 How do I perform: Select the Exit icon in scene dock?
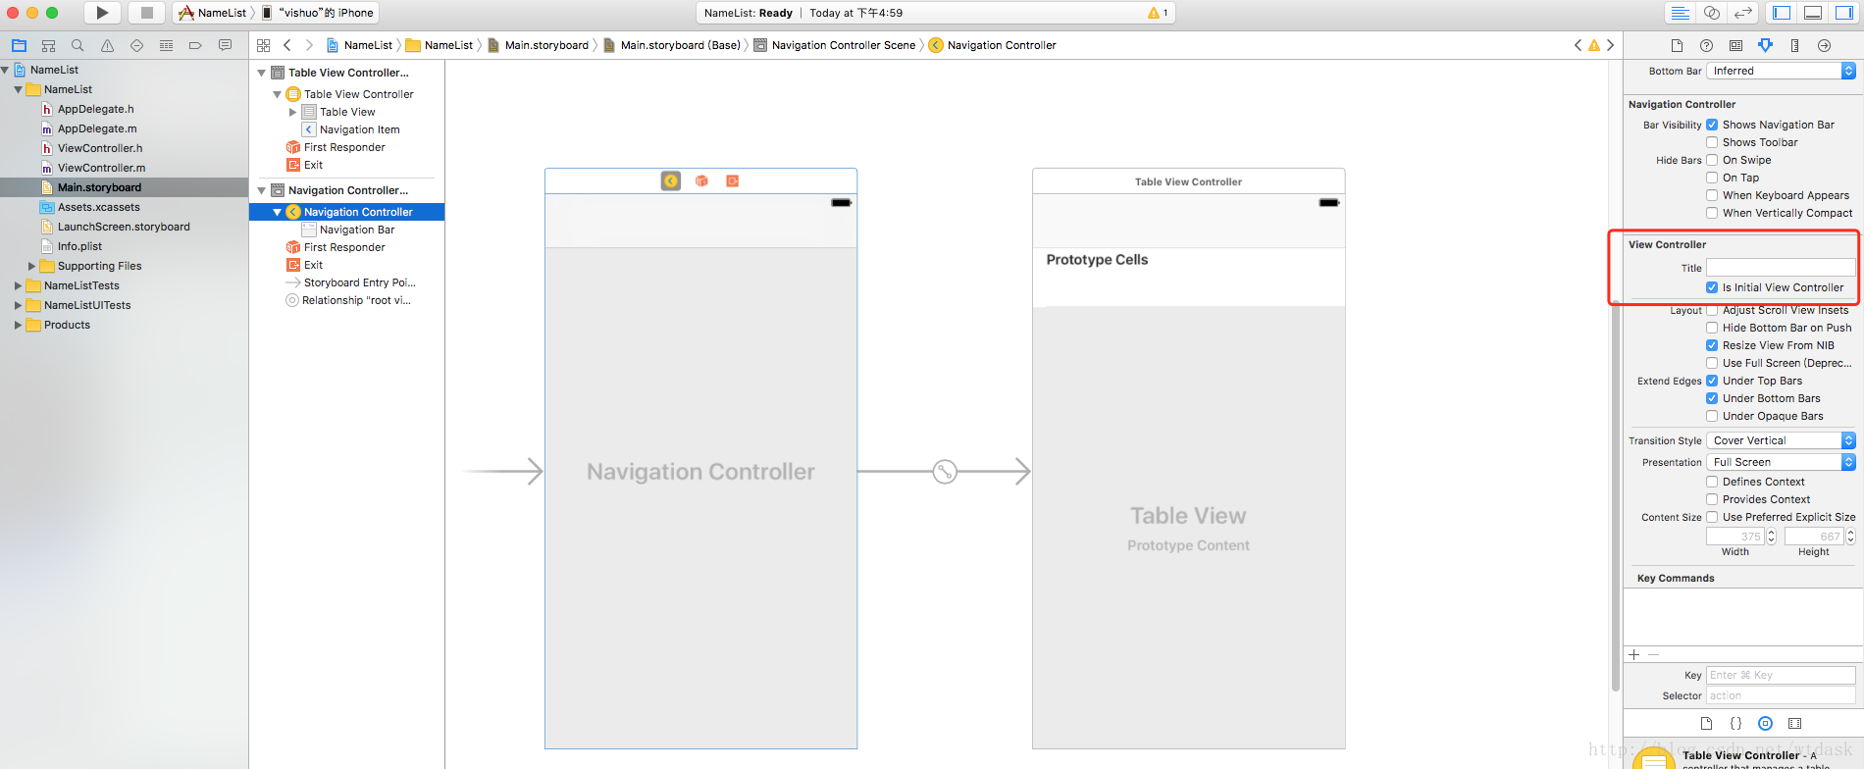click(x=732, y=180)
